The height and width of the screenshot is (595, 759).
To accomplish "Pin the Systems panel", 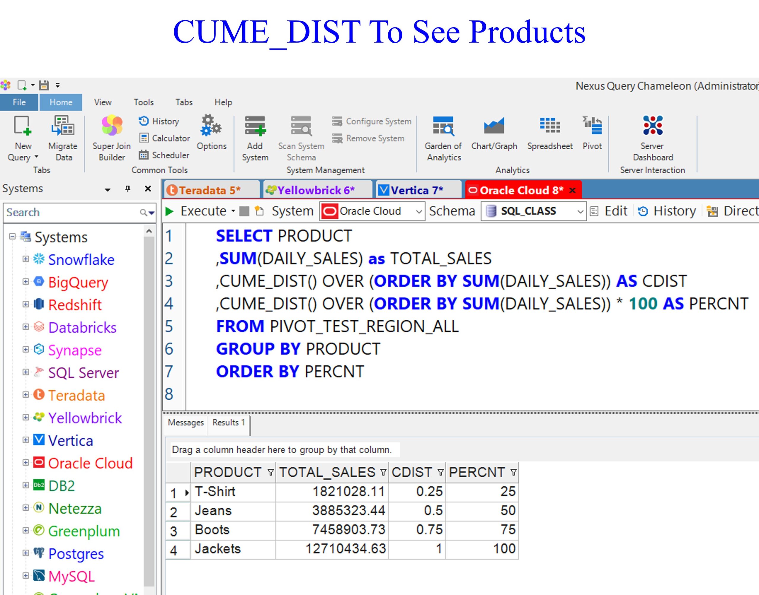I will click(x=128, y=189).
